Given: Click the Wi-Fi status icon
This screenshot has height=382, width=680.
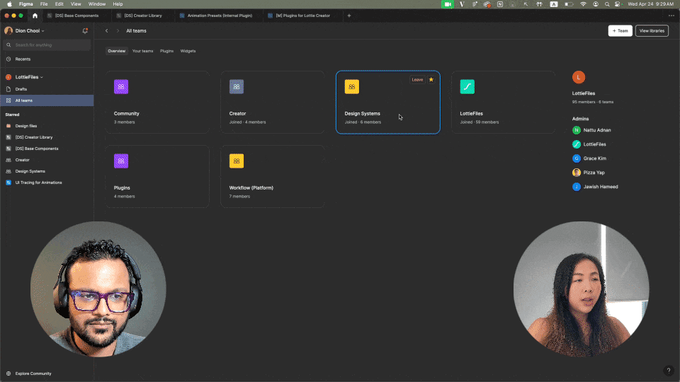Looking at the screenshot, I should click(x=583, y=4).
